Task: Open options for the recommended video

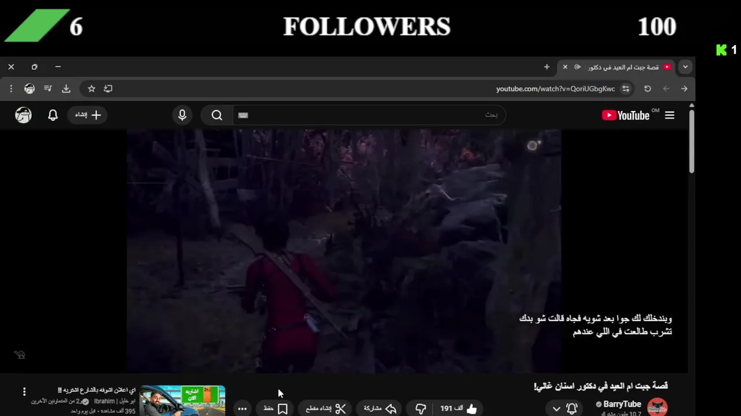Action: click(24, 392)
